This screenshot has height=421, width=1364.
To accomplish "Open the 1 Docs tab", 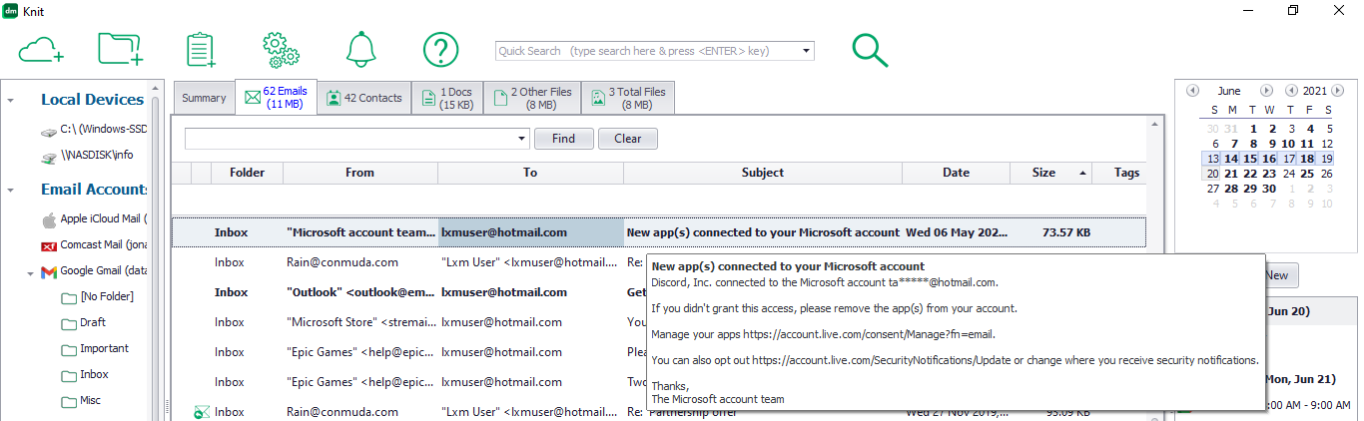I will (446, 98).
